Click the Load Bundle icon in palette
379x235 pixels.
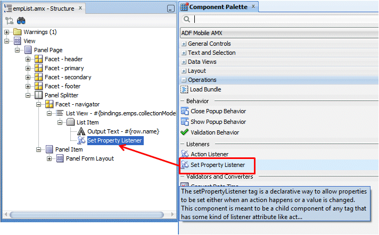pyautogui.click(x=184, y=89)
